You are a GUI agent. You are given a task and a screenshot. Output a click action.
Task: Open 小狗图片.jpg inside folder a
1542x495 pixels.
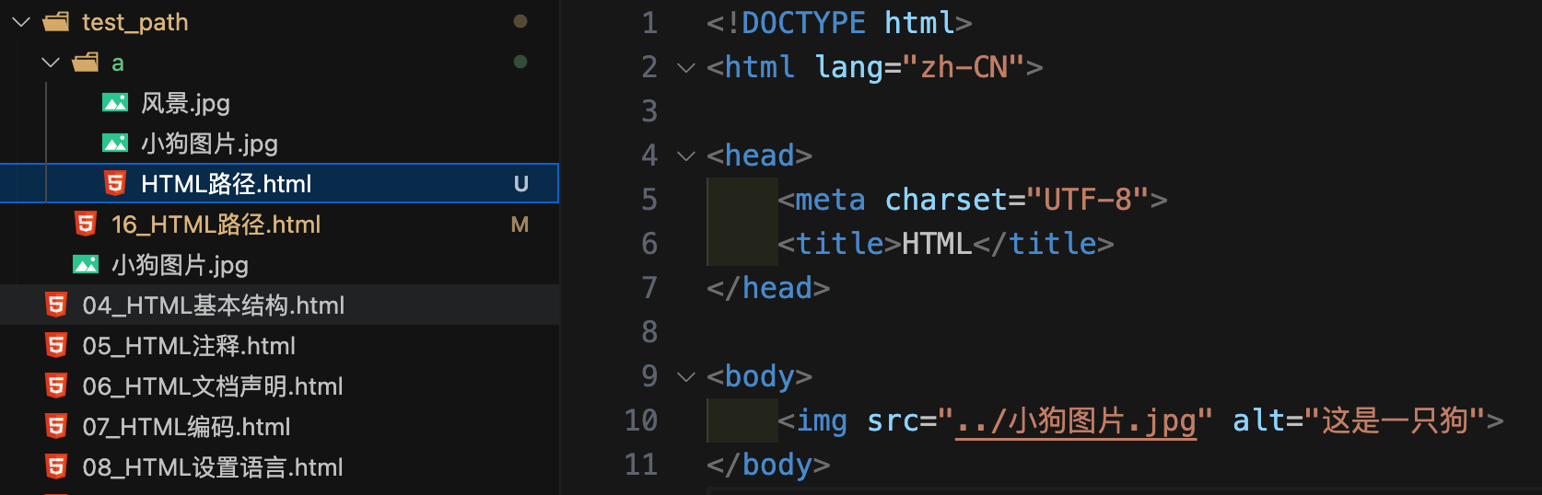[209, 144]
